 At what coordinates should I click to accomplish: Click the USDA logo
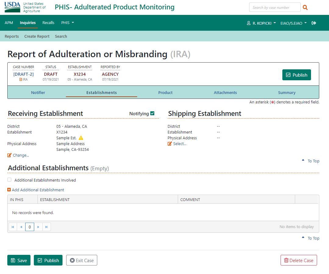12,7
